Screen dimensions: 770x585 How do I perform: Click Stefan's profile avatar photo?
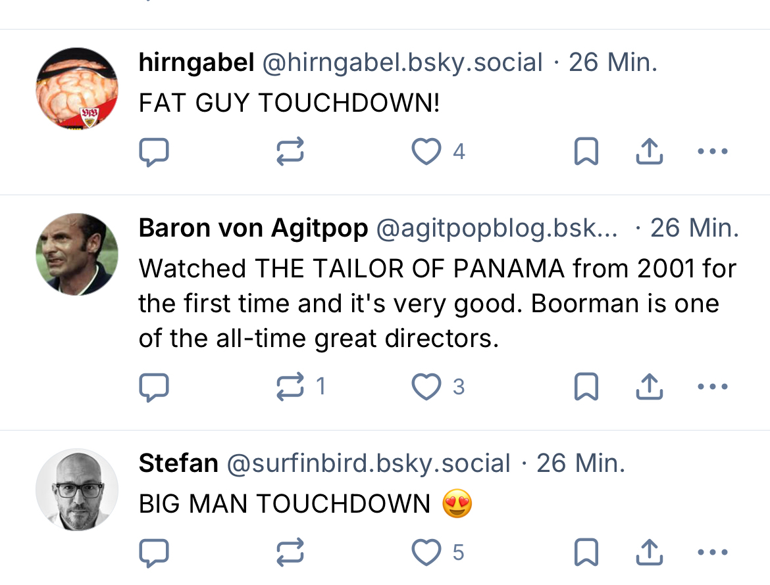coord(77,490)
